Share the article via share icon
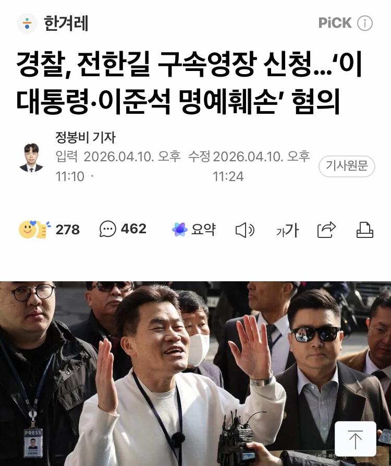The height and width of the screenshot is (466, 391). coord(326,230)
